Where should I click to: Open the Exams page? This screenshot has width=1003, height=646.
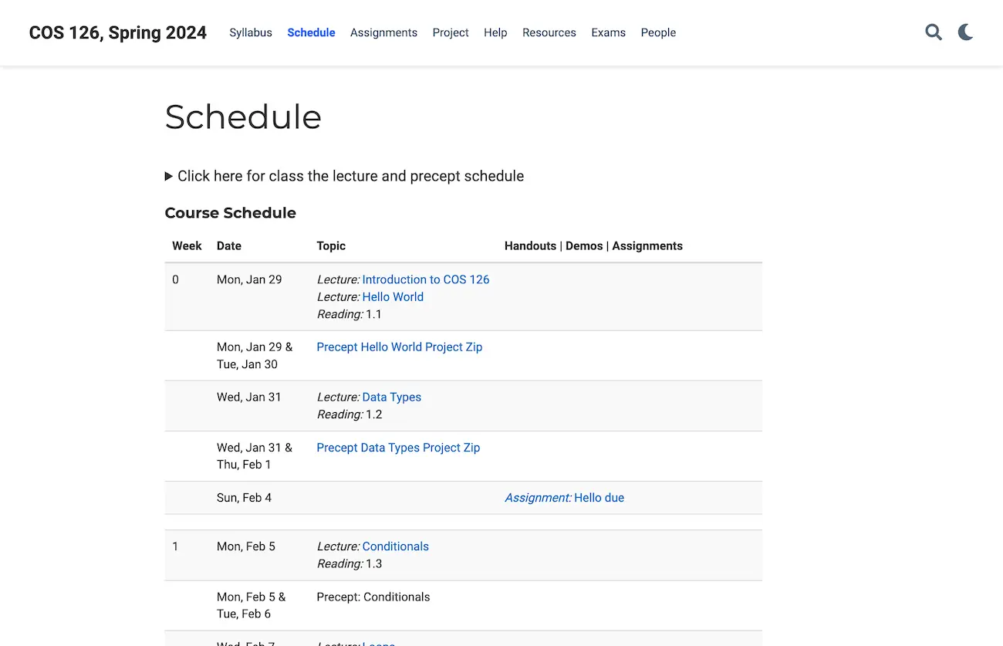[608, 32]
